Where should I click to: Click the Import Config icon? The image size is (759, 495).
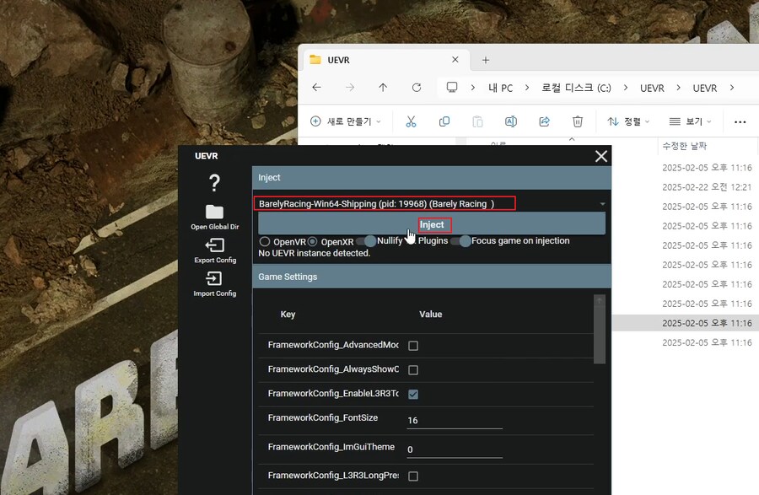click(x=214, y=278)
